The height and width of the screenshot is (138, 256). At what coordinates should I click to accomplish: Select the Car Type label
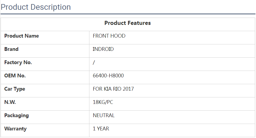click(15, 89)
